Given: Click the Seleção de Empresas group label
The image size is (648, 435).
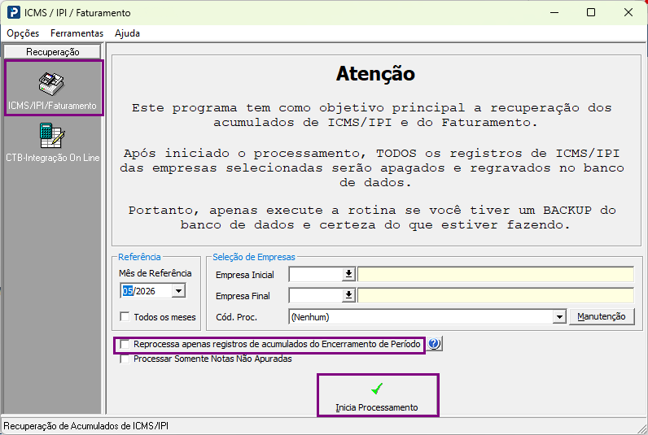Looking at the screenshot, I should [x=254, y=257].
